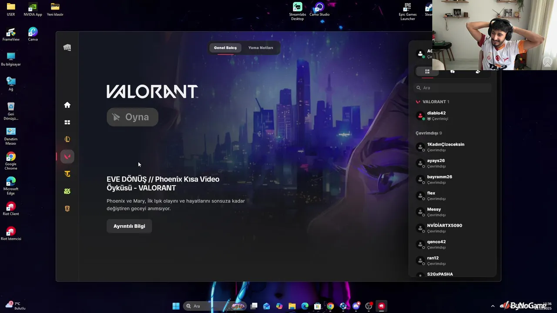
Task: Go to the Riot Client home page
Action: pos(67,105)
